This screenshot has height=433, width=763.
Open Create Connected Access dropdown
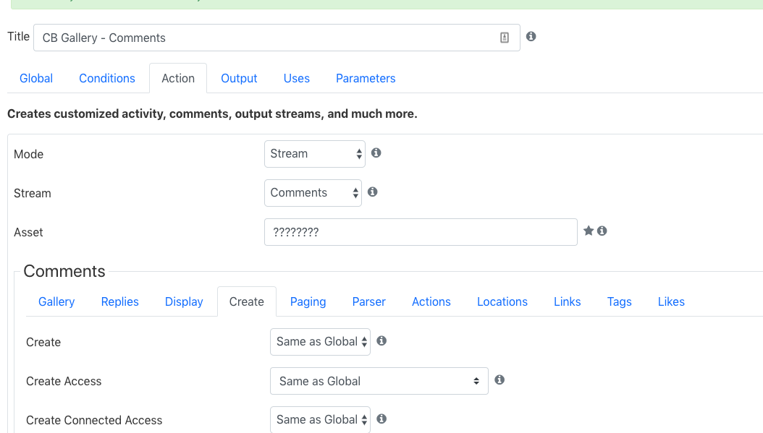(320, 419)
